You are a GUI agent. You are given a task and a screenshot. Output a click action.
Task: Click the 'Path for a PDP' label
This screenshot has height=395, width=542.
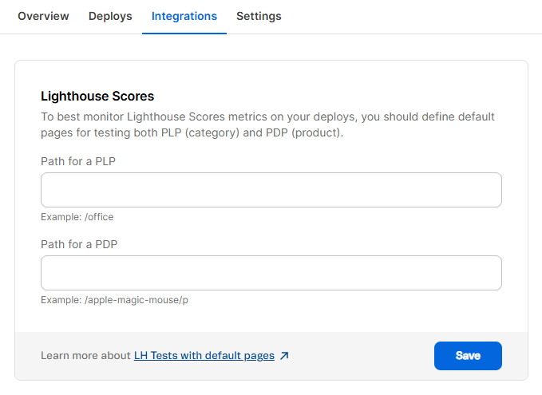click(79, 244)
